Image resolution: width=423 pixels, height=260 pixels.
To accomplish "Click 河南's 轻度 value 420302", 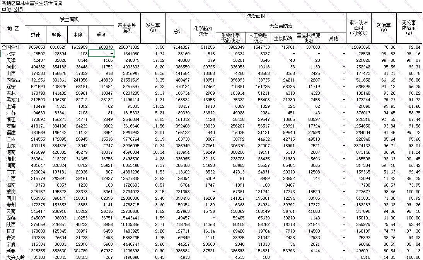I will (59, 152).
